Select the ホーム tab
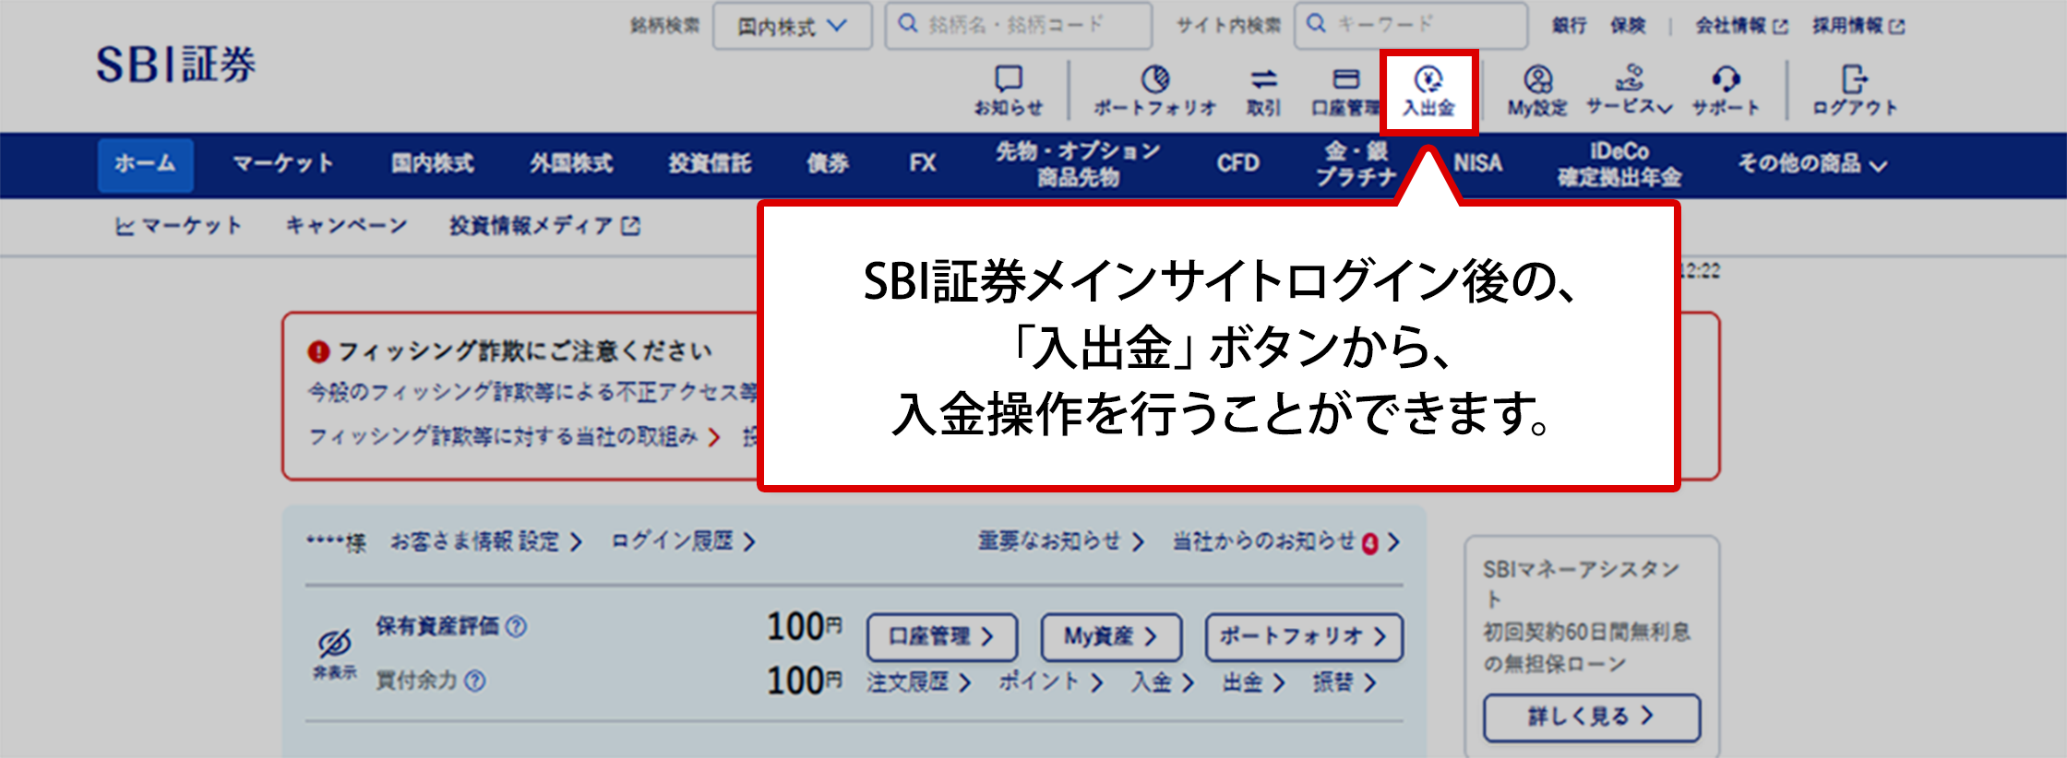Screen dimensions: 2067x758 coord(145,164)
